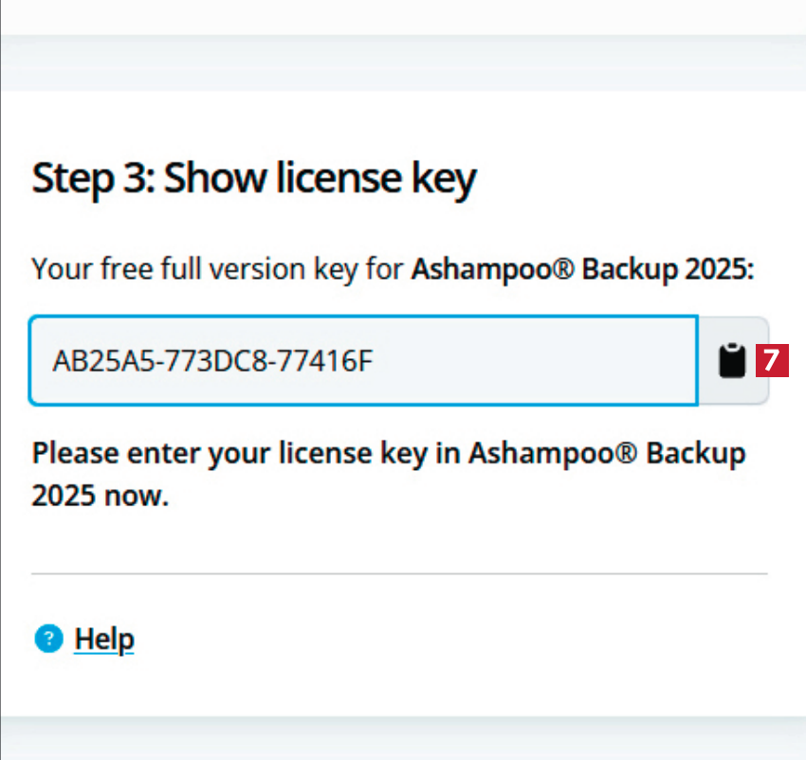Click the "Show license key" heading text
This screenshot has width=806, height=760.
[320, 179]
